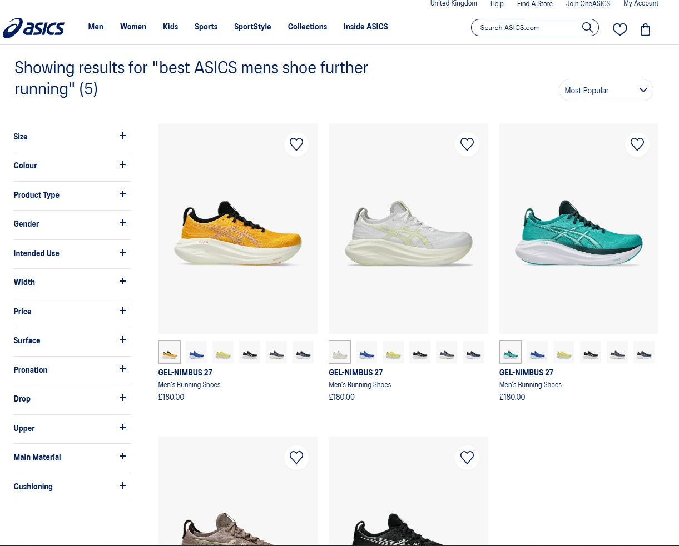Expand the Surface filter
Screen dimensions: 679x546
click(x=72, y=340)
